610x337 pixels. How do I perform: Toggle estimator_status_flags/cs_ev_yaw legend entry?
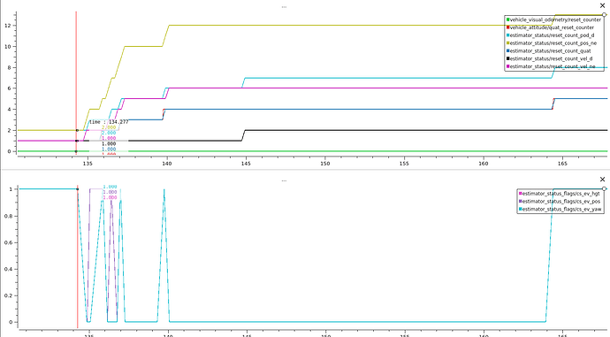[560, 209]
